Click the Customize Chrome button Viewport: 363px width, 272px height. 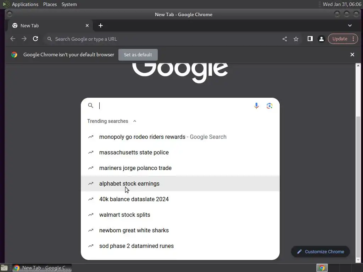tap(320, 252)
